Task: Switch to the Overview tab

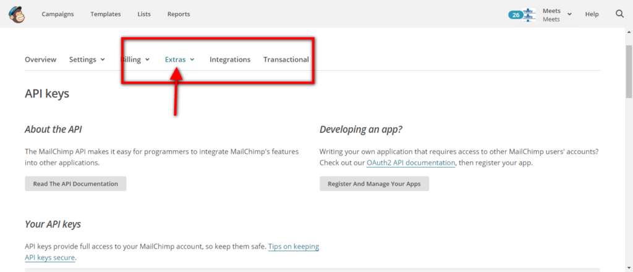Action: point(40,60)
